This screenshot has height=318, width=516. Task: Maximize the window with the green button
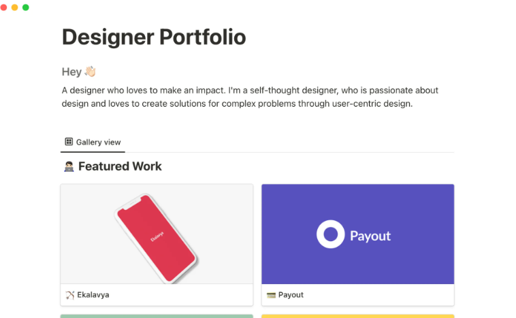pyautogui.click(x=26, y=7)
